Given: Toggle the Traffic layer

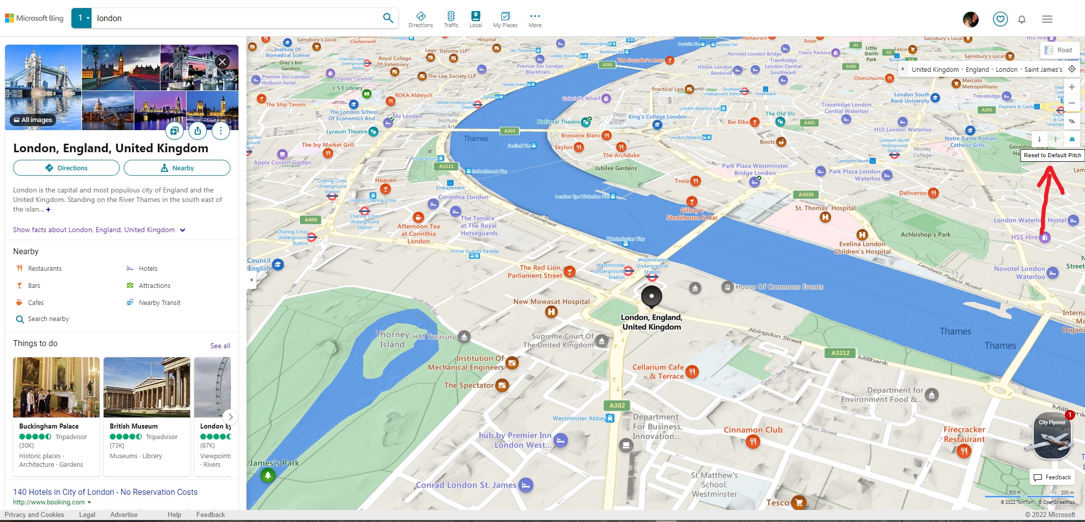Looking at the screenshot, I should [x=451, y=19].
